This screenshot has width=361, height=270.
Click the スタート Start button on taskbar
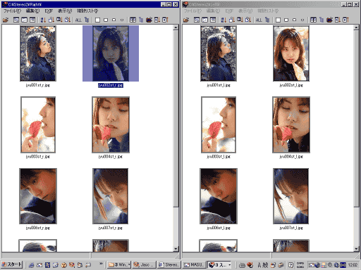[12, 264]
